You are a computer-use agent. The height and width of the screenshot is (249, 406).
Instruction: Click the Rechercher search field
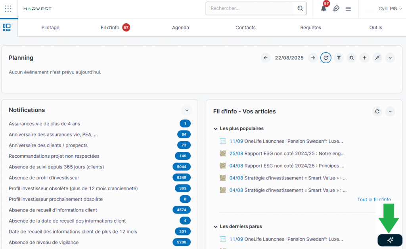coord(252,8)
